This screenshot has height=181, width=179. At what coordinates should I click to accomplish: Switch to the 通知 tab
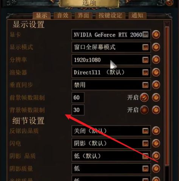click(x=137, y=15)
